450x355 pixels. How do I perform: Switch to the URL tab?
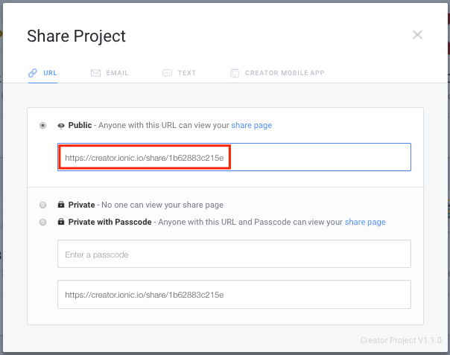[42, 73]
